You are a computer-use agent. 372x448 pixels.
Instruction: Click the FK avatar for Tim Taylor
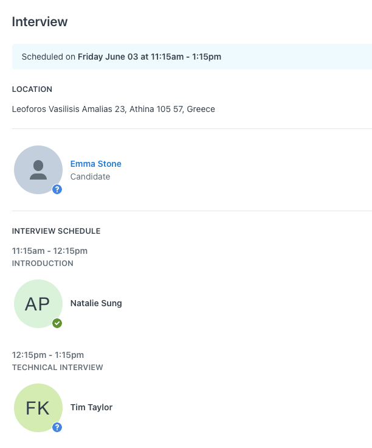pyautogui.click(x=38, y=408)
